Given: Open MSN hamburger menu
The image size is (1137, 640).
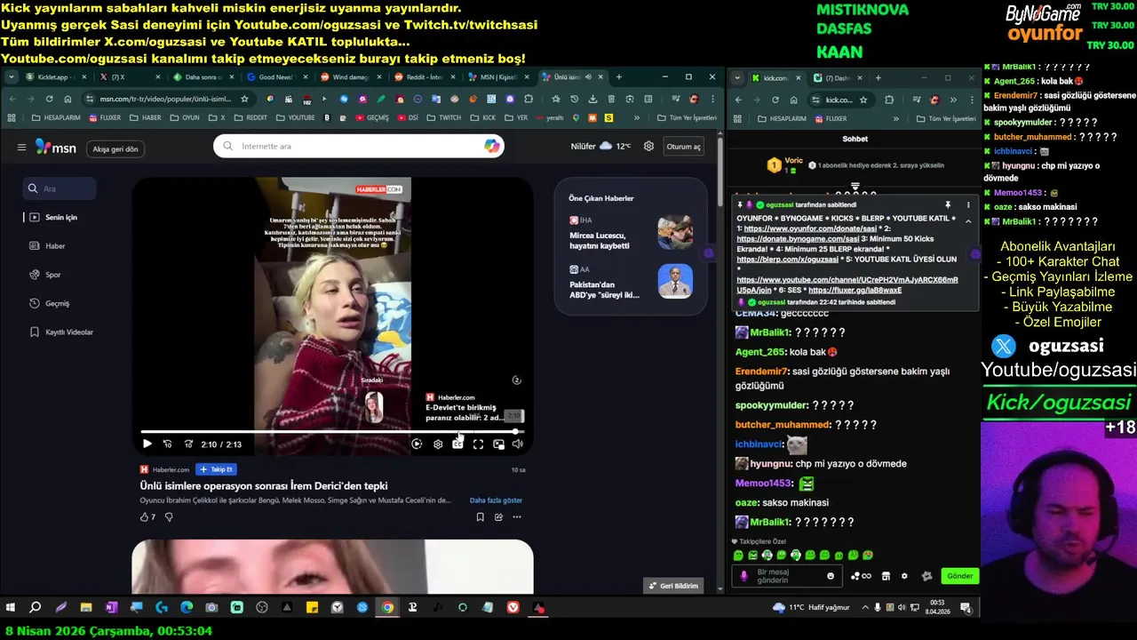Looking at the screenshot, I should pos(21,148).
